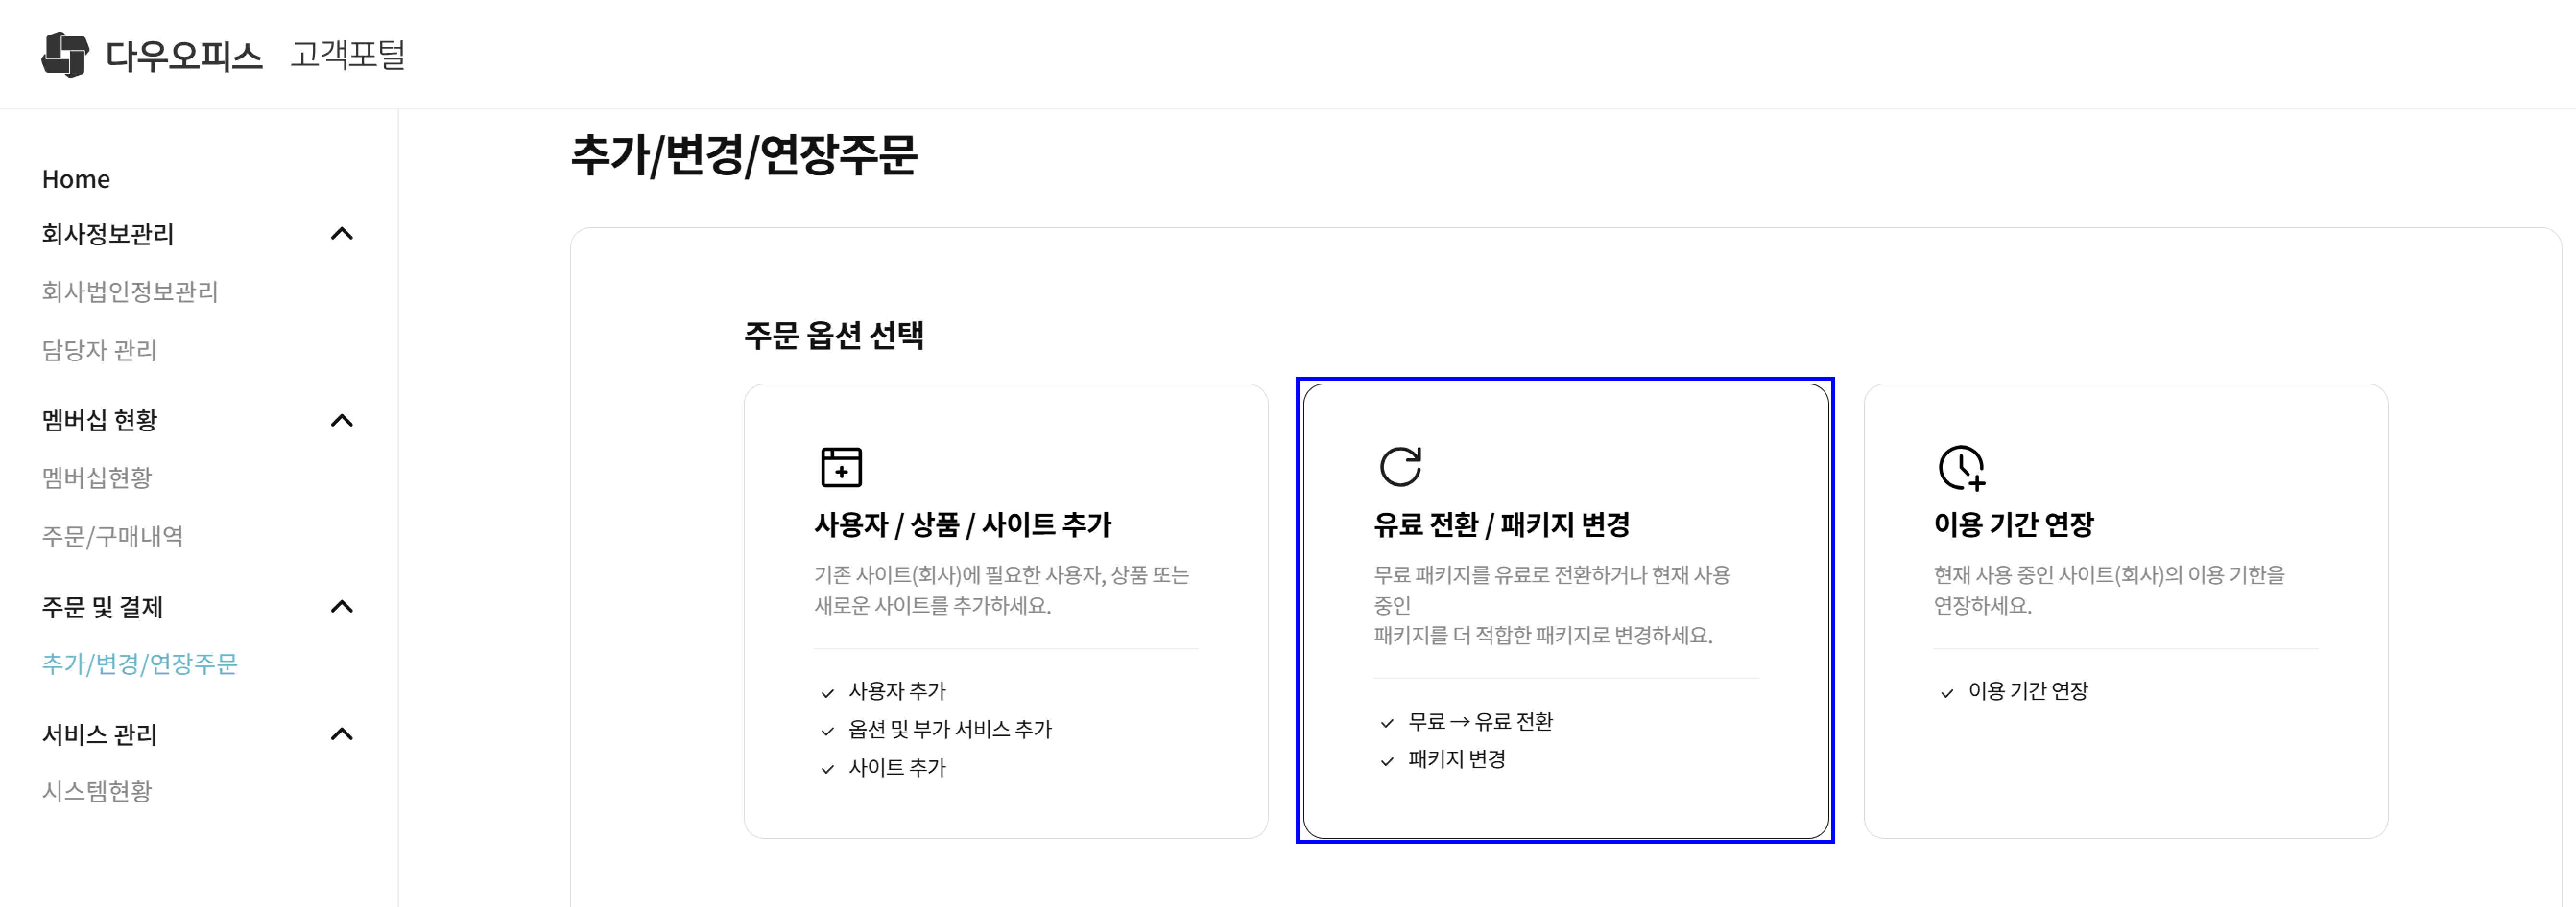
Task: Select the 유료 전환 / 패키지 변경 card title
Action: tap(1501, 524)
